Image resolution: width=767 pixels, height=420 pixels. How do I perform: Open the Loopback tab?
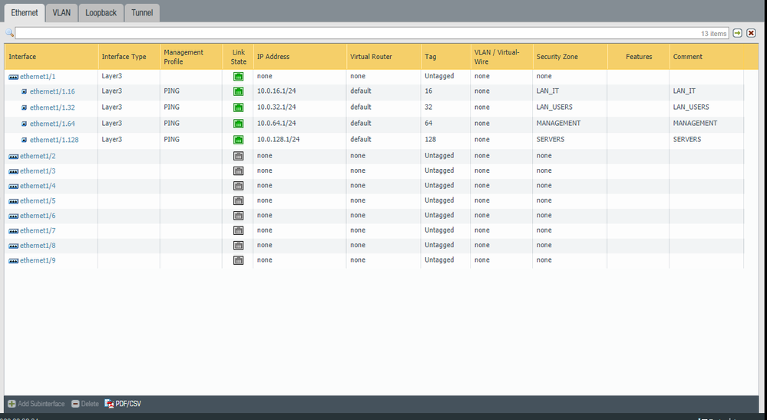(x=100, y=13)
